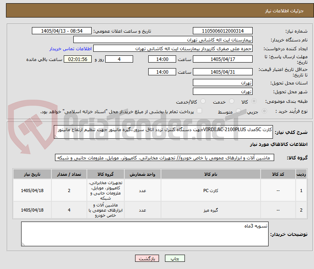Click need date 1405/04/18 in کارت PC row
314x269 pixels.
[32, 190]
